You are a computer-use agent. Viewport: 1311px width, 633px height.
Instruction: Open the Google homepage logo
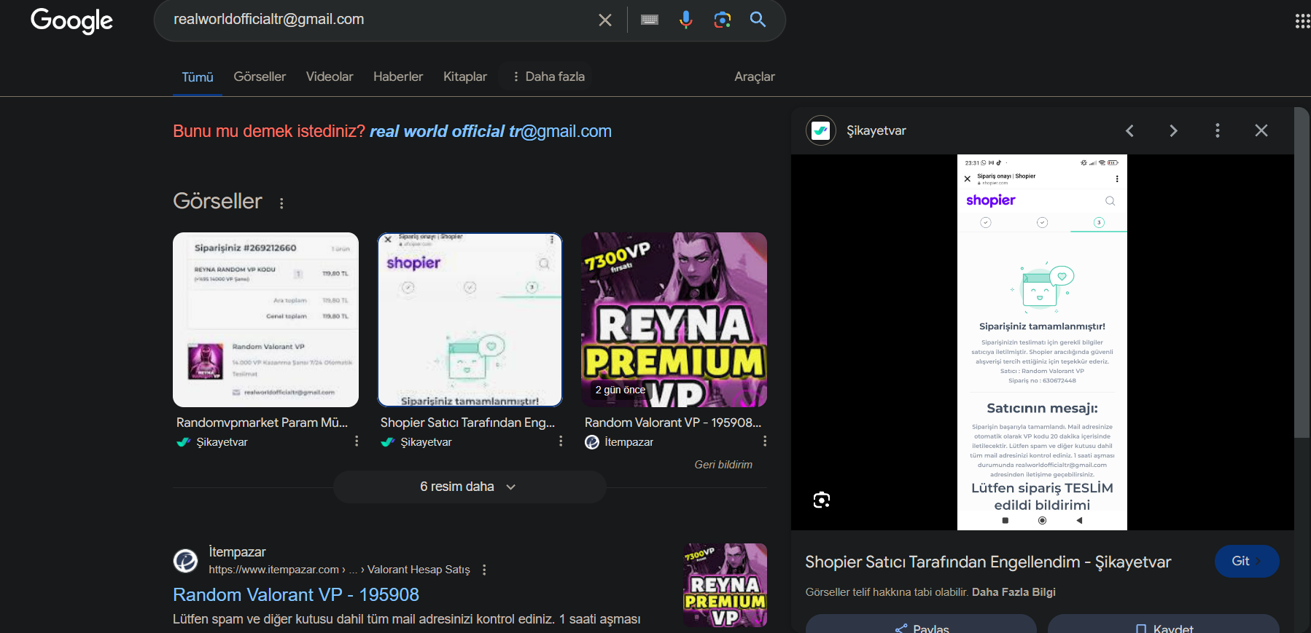click(x=71, y=20)
